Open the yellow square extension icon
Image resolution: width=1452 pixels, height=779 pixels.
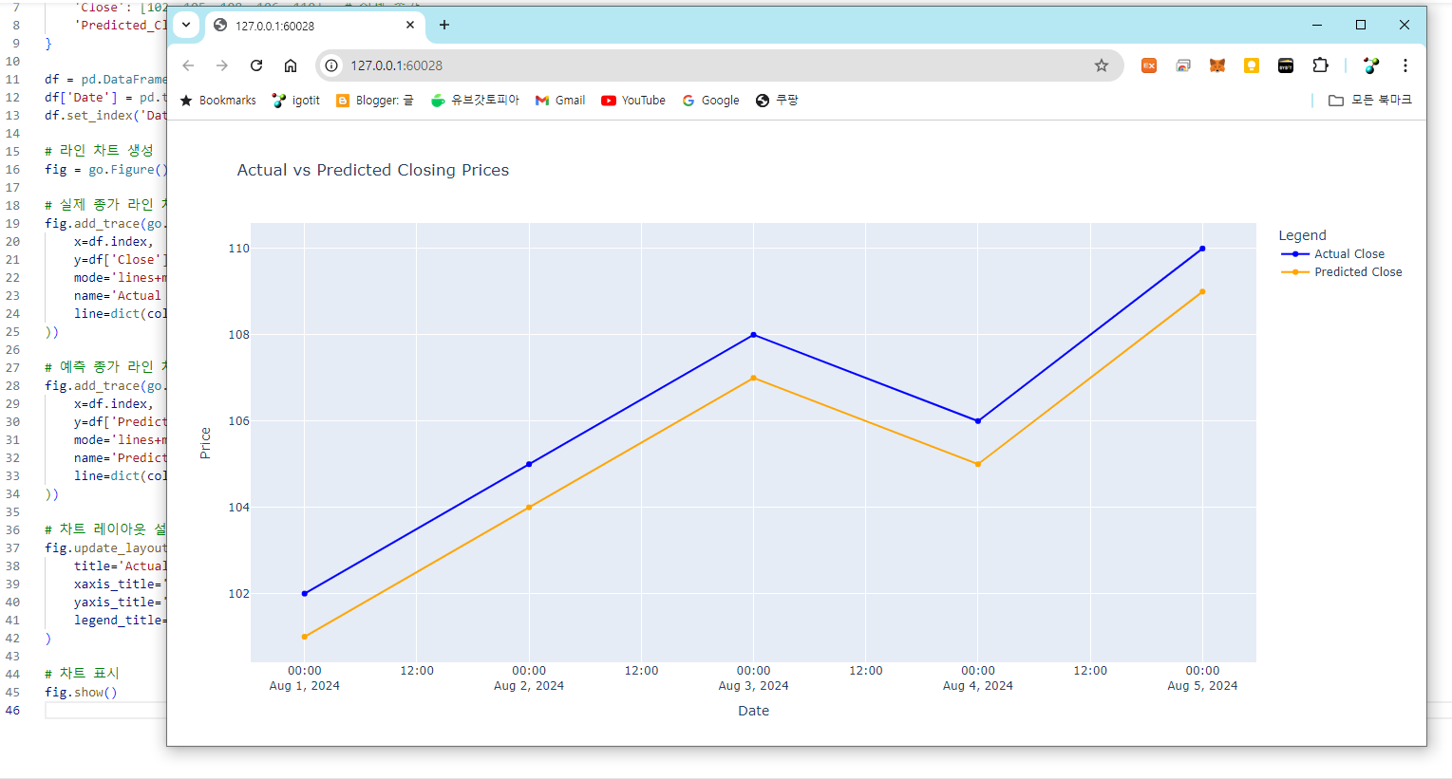(x=1252, y=65)
